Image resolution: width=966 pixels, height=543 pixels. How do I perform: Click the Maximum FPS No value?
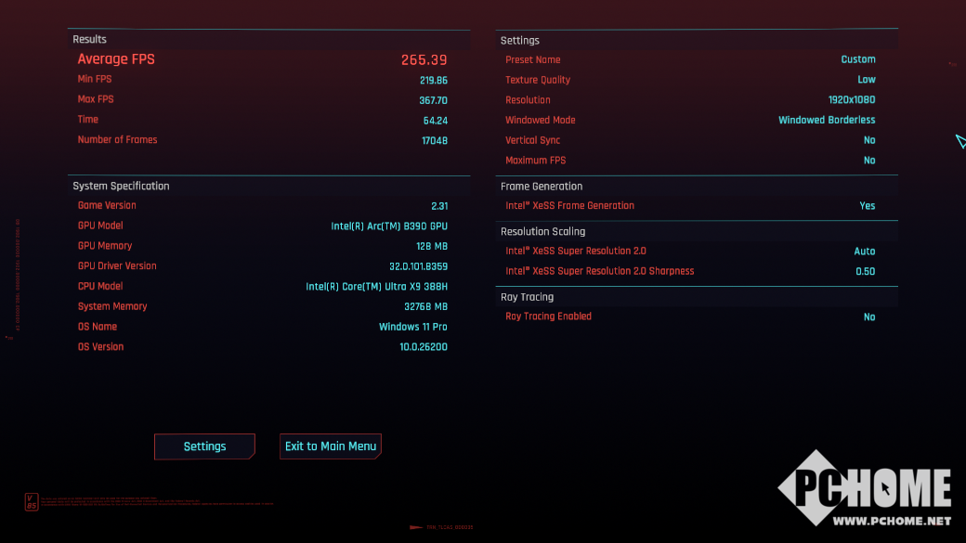(868, 161)
